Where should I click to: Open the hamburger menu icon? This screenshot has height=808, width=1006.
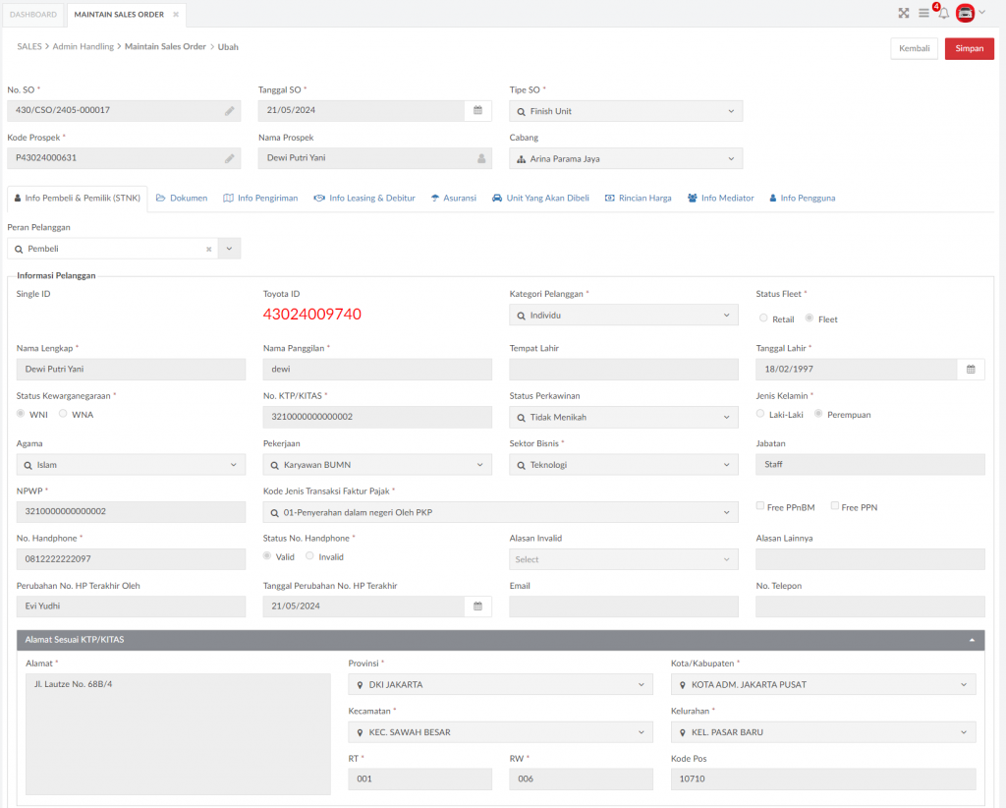point(923,13)
